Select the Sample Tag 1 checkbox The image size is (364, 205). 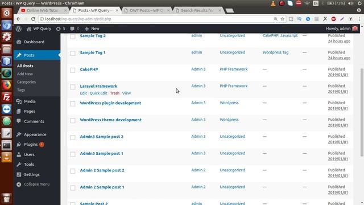coord(73,53)
